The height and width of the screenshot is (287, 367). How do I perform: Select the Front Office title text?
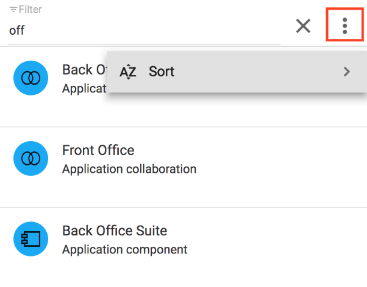coord(98,150)
